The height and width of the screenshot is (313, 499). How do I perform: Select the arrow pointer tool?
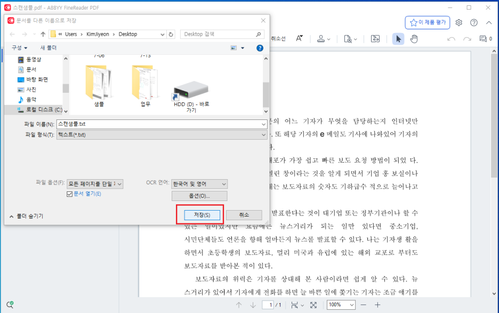pyautogui.click(x=398, y=39)
